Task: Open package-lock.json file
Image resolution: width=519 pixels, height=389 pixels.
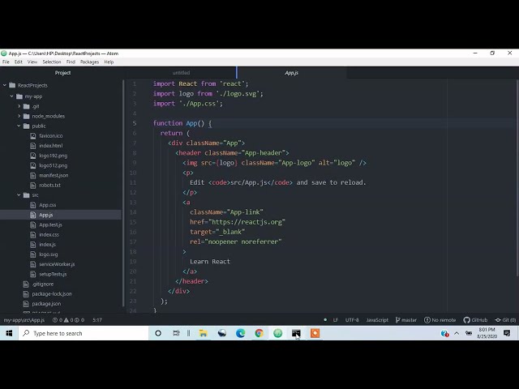Action: (52, 293)
